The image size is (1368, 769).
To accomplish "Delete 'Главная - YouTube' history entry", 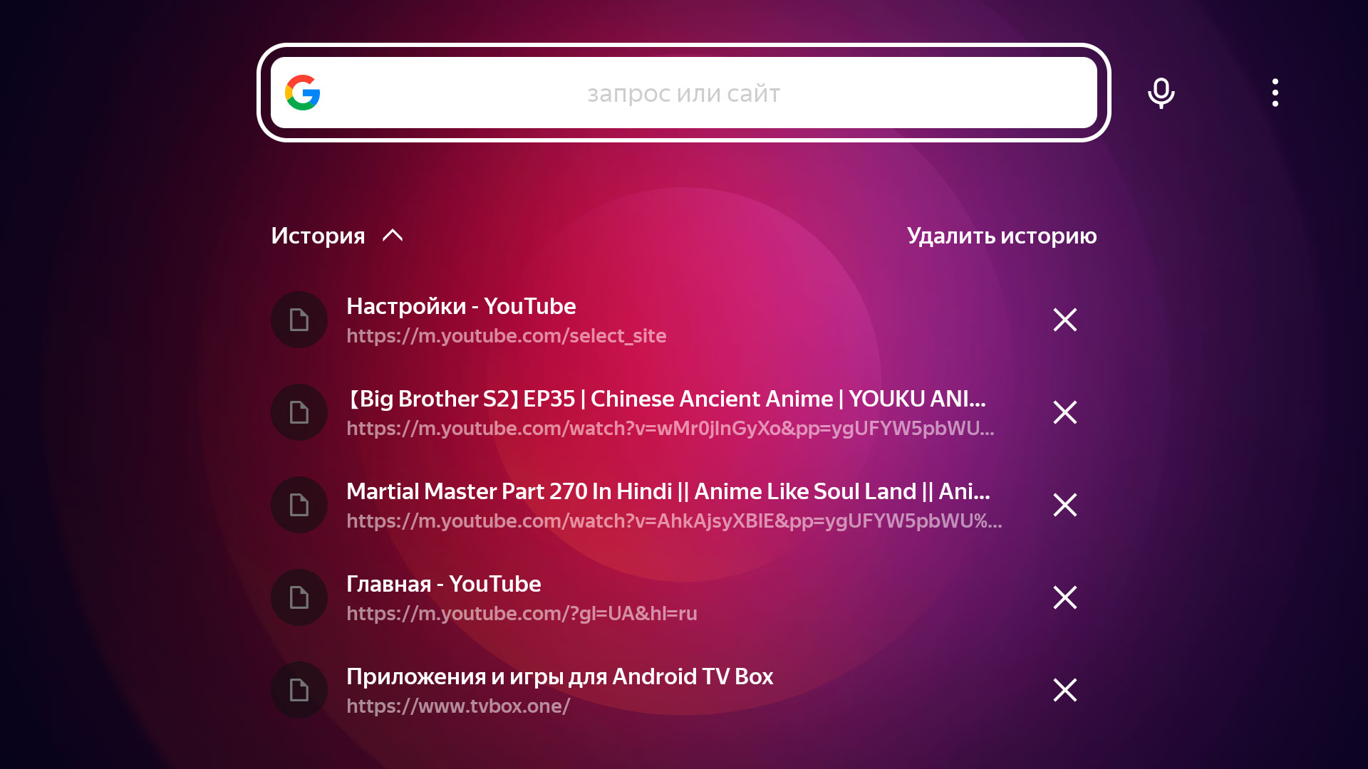I will (x=1064, y=597).
